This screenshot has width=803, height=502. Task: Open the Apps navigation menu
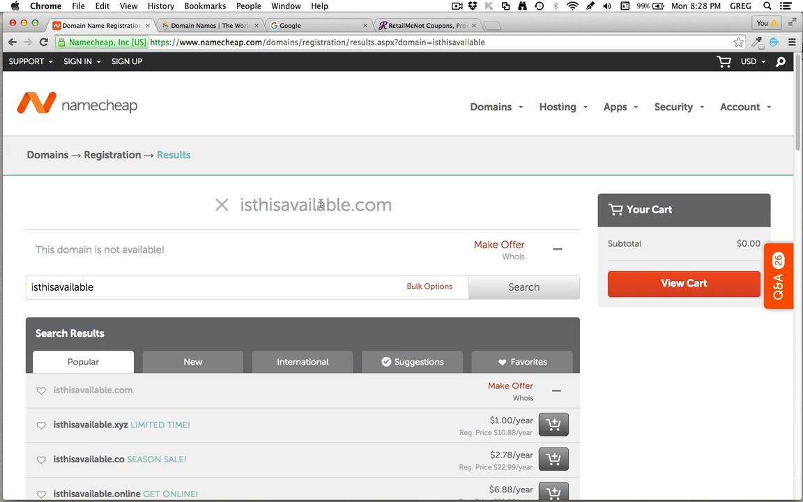(x=620, y=107)
